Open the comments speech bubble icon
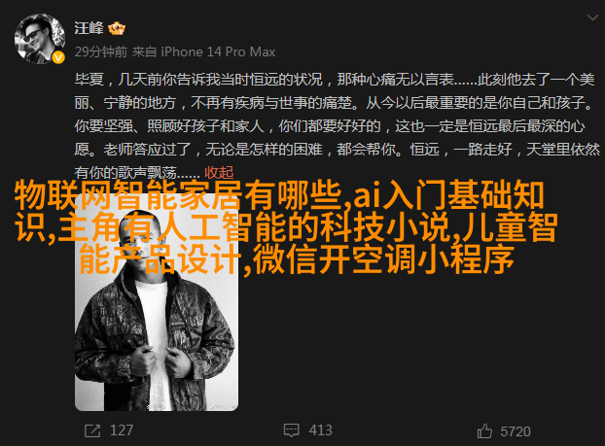 click(291, 430)
